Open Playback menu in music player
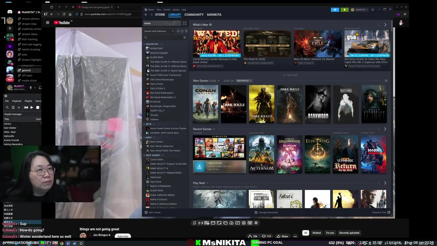437x246 pixels. [17, 101]
